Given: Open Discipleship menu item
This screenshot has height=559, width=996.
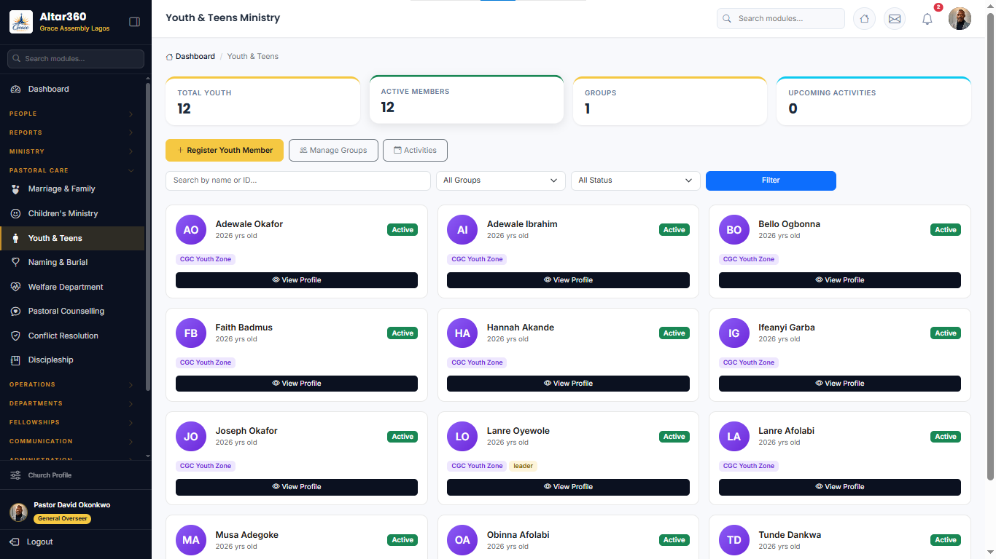Looking at the screenshot, I should (x=71, y=360).
